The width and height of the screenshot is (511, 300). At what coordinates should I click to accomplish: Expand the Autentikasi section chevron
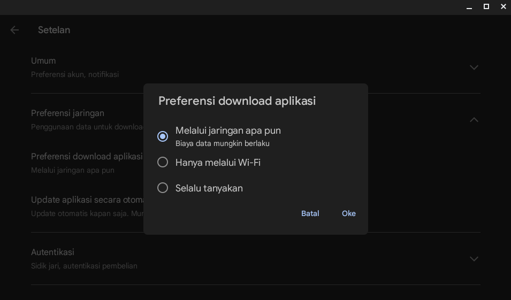coord(474,259)
